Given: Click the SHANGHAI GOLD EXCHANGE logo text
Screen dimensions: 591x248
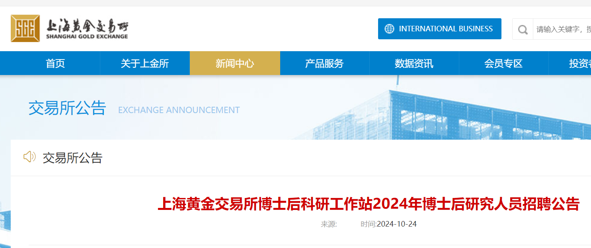Looking at the screenshot, I should (x=87, y=37).
